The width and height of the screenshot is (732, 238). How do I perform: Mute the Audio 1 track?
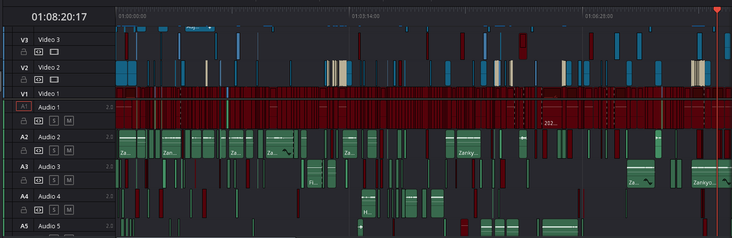tap(69, 120)
